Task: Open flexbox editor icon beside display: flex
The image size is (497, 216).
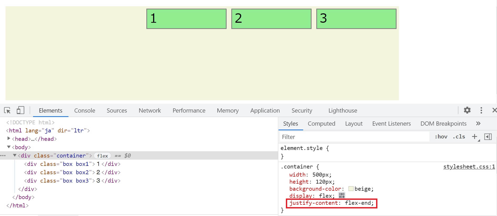Action: [341, 195]
